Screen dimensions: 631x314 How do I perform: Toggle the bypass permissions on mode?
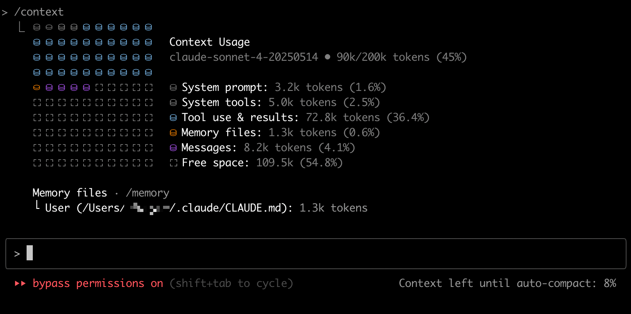pos(97,283)
